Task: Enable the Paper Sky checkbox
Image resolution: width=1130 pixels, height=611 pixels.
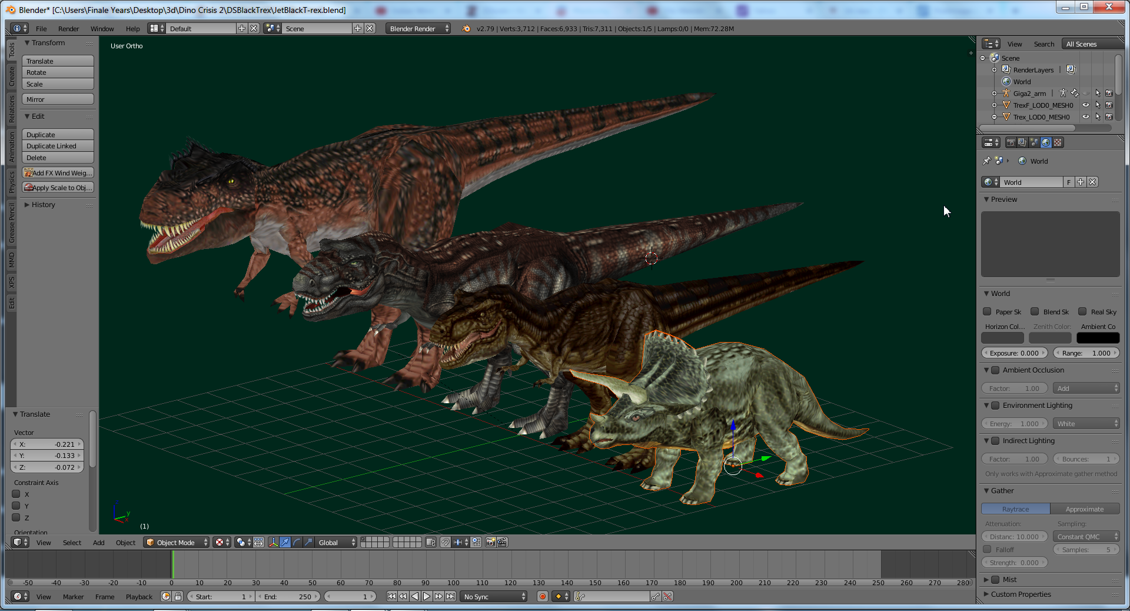Action: click(x=988, y=311)
